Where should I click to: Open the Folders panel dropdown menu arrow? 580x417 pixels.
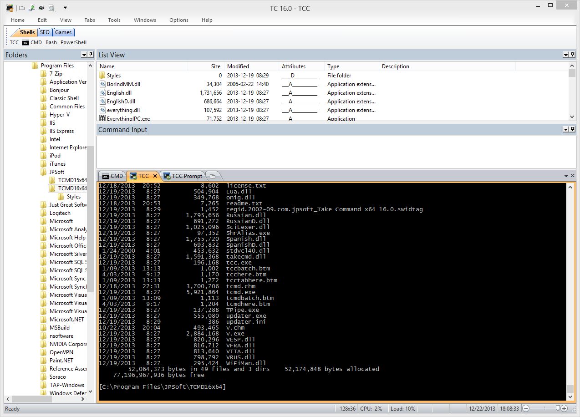(84, 55)
